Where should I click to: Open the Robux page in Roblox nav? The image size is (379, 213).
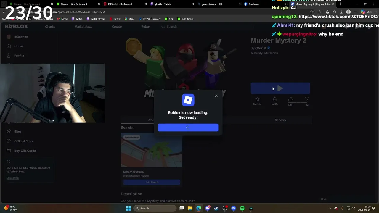click(146, 26)
